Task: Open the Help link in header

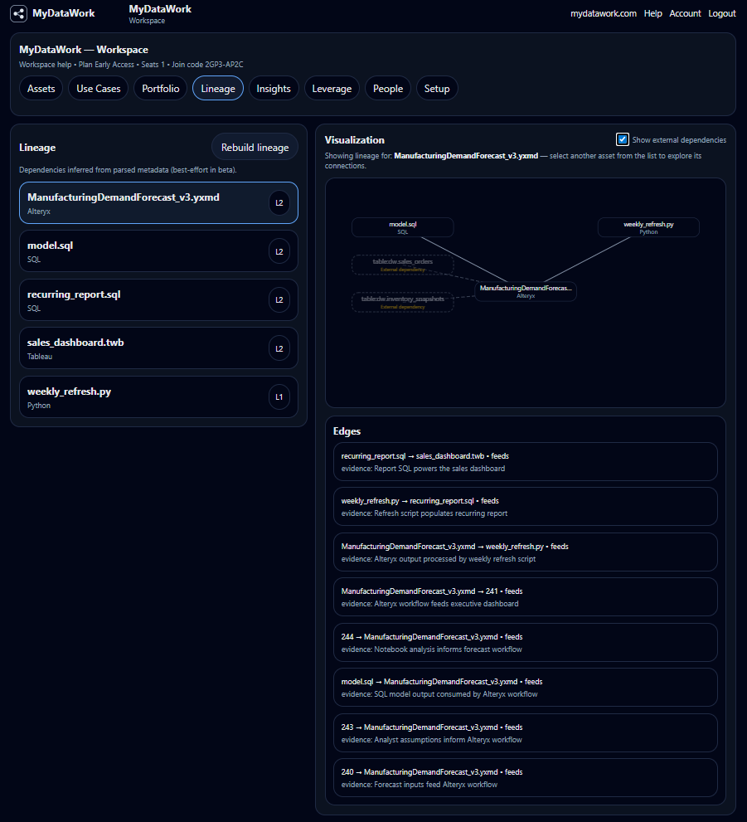Action: (x=653, y=13)
